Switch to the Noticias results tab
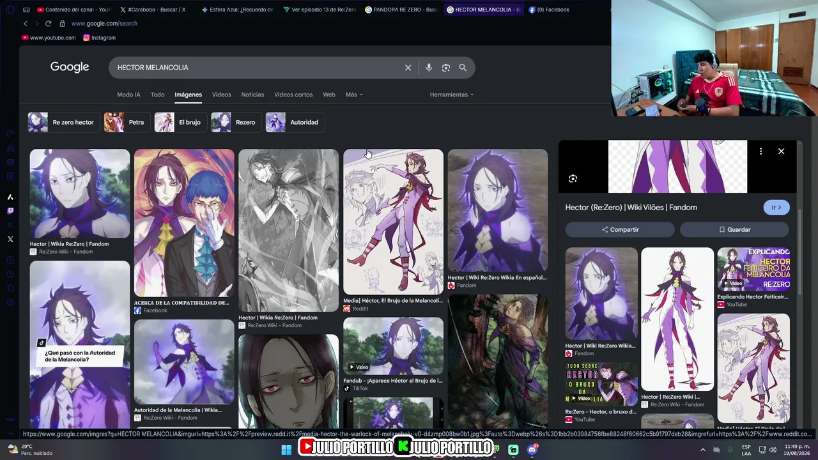This screenshot has width=818, height=460. [x=252, y=95]
